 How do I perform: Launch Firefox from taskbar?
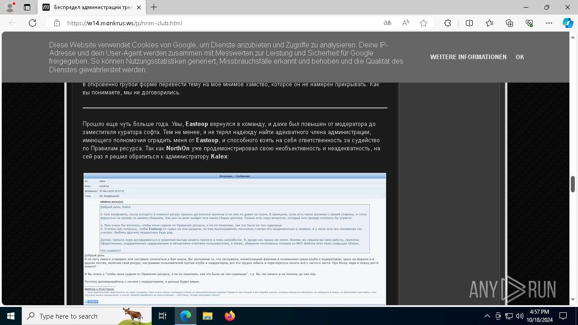(229, 316)
